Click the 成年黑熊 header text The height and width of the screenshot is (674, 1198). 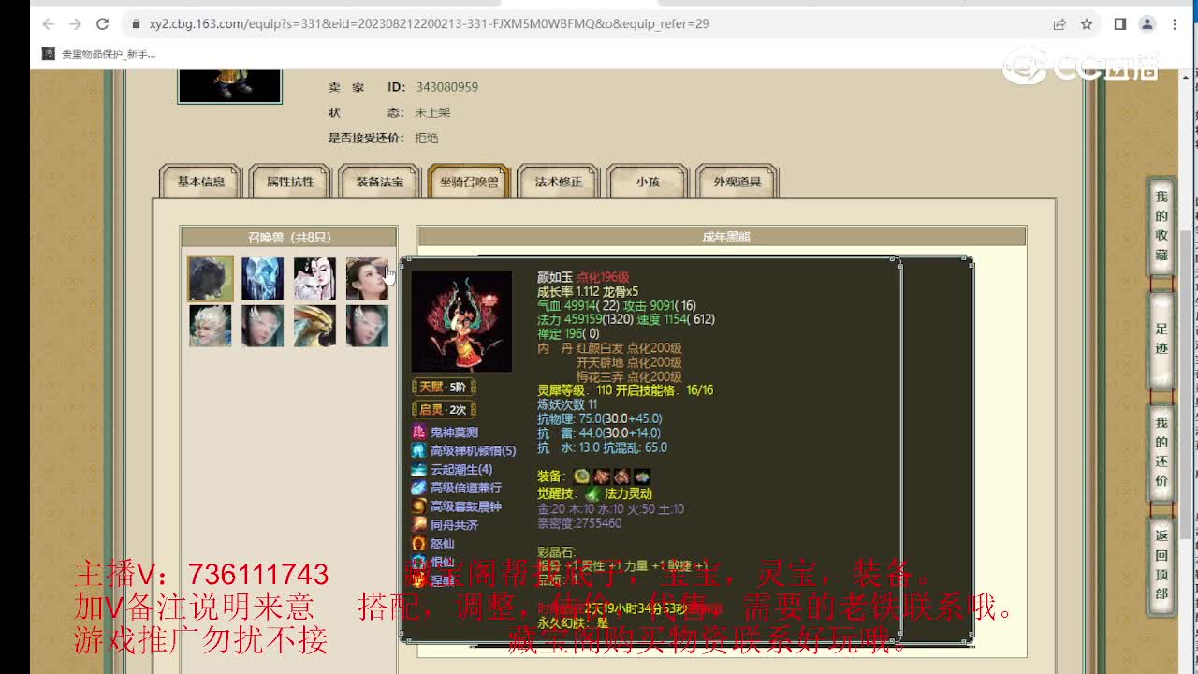(726, 237)
